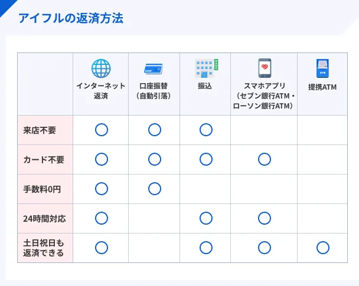Screen dimensions: 359x286
Task: Click the circle for 口座振替 in カード不要 row
Action: click(154, 159)
